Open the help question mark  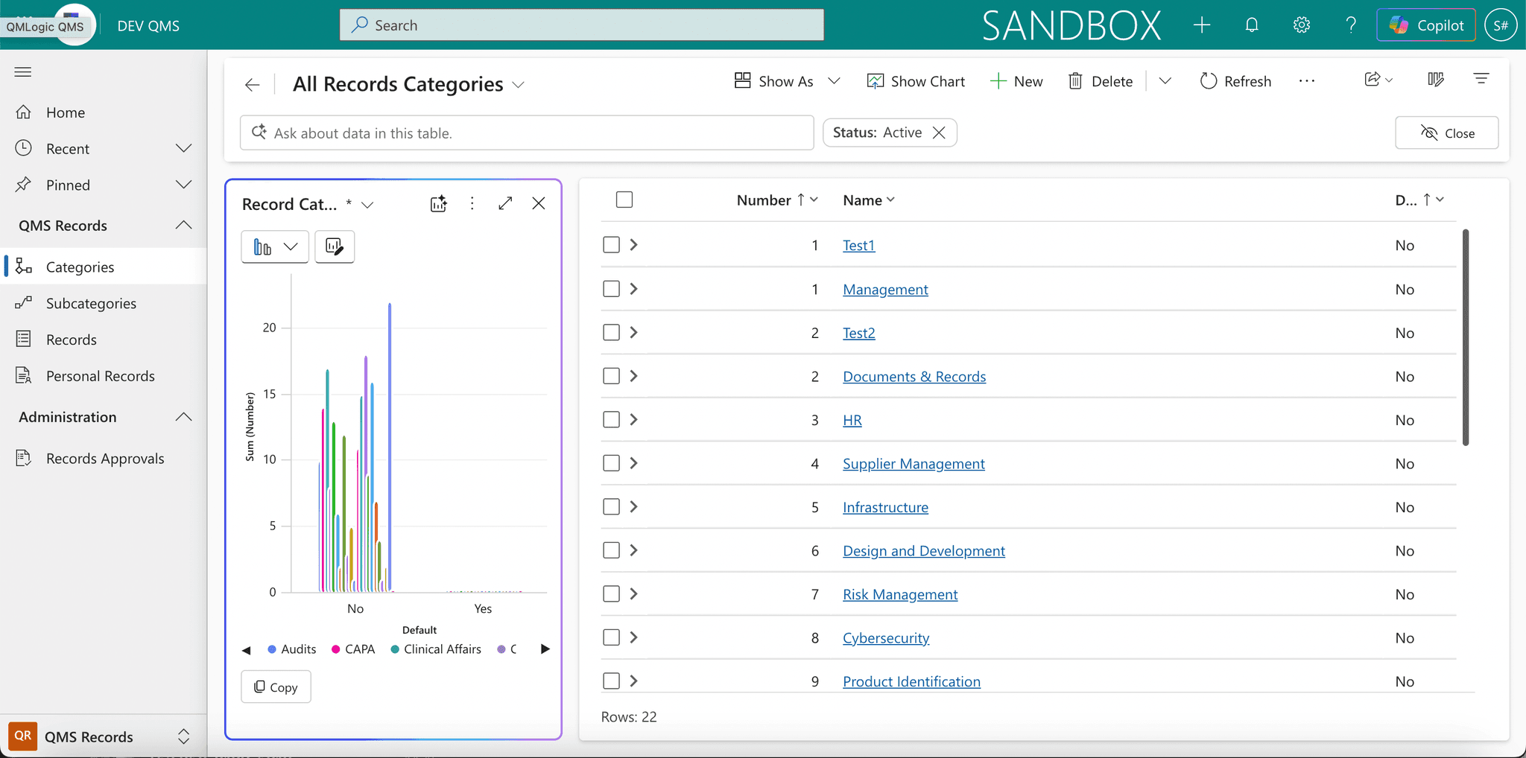[1351, 25]
